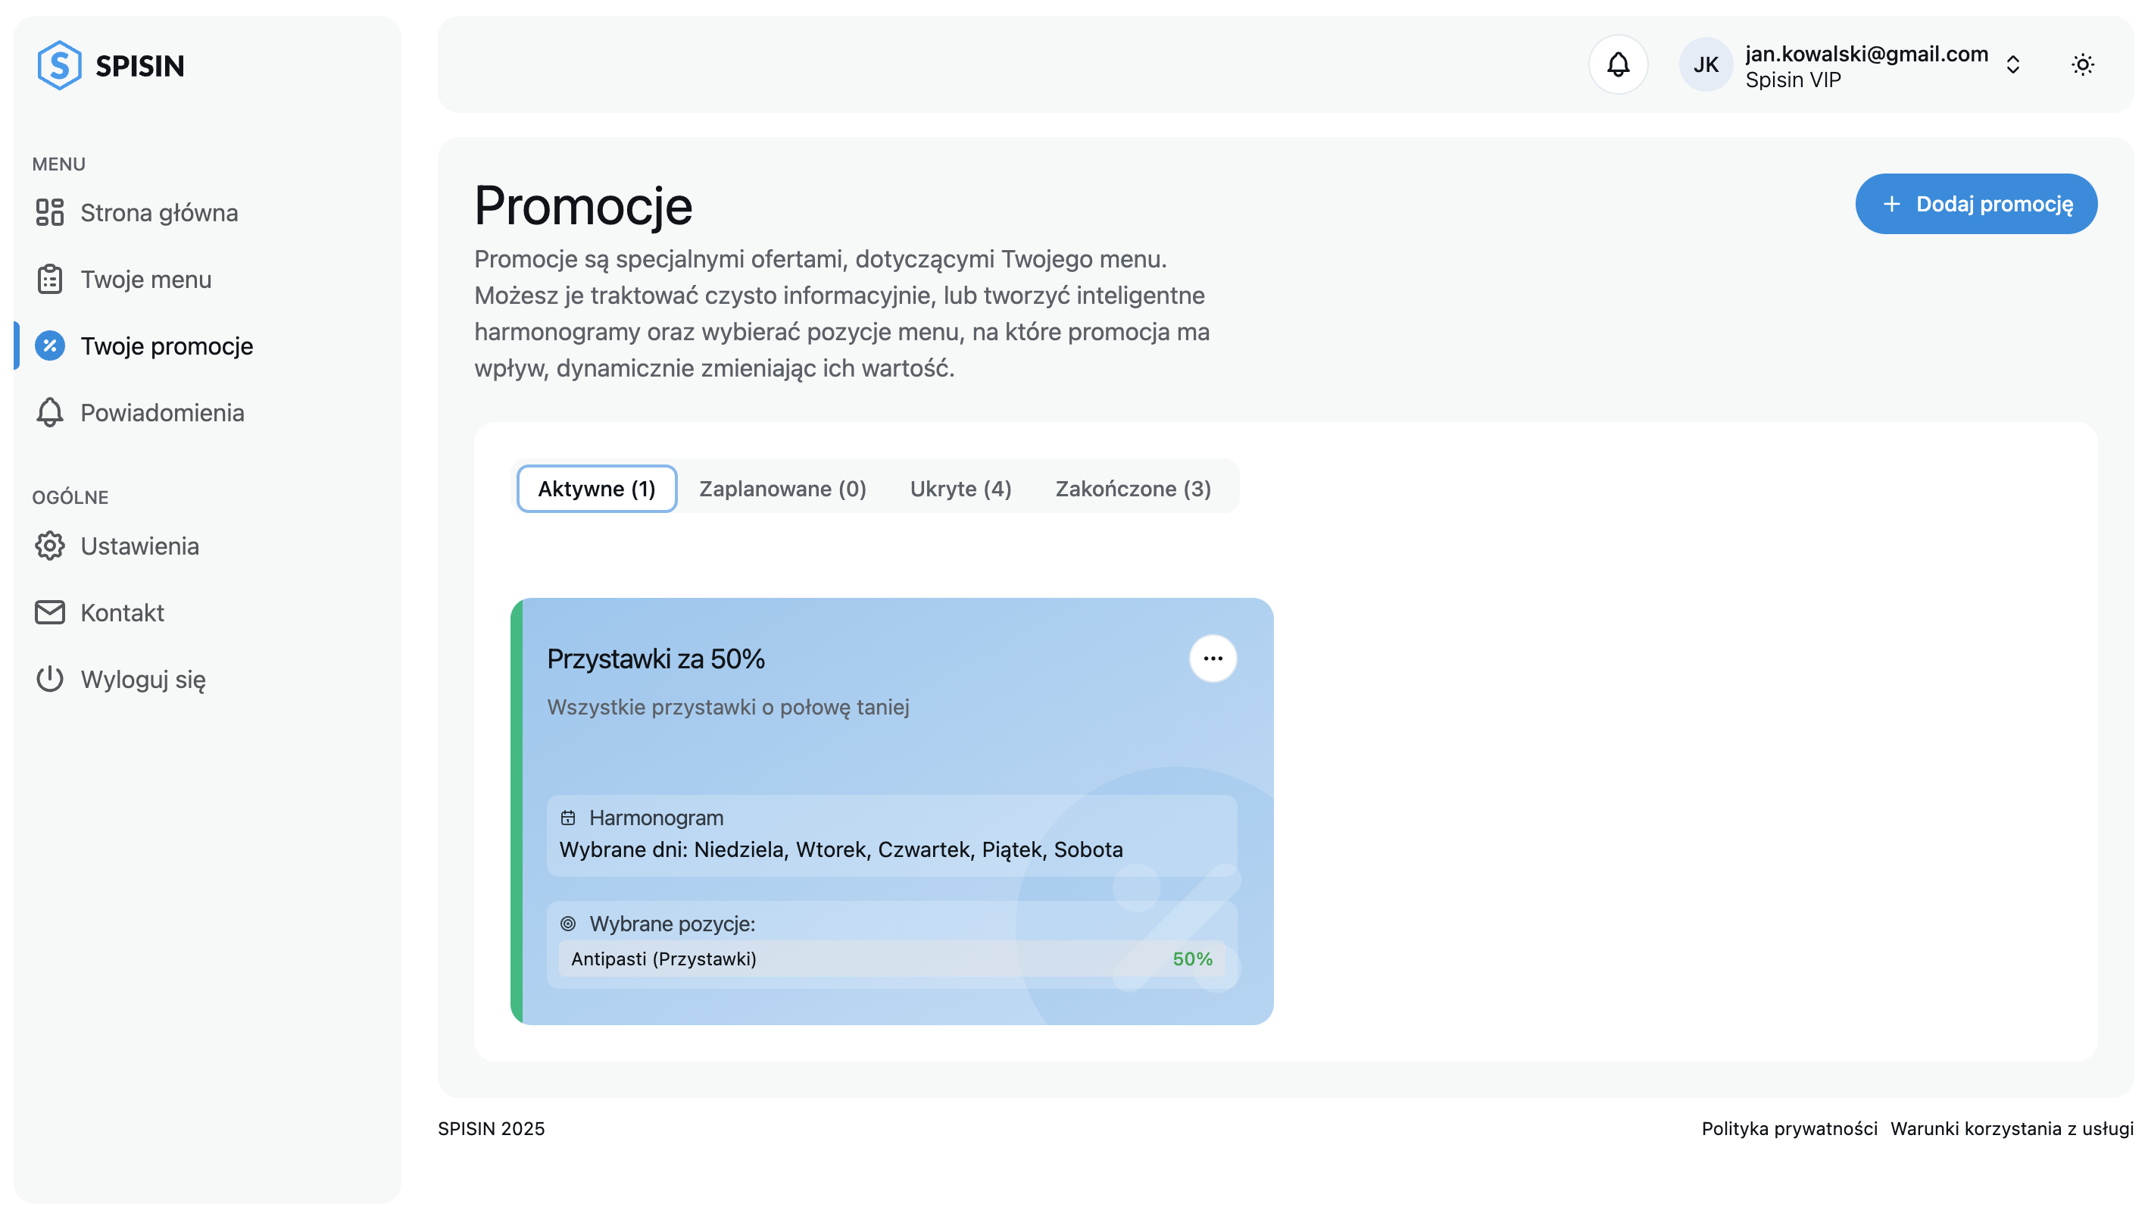Viewport: 2148px width, 1226px height.
Task: Toggle light/dark theme sun icon
Action: [x=2081, y=65]
